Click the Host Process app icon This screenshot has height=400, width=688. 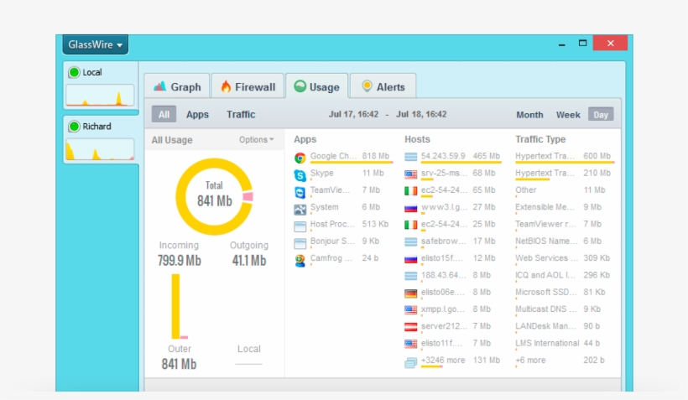point(300,226)
